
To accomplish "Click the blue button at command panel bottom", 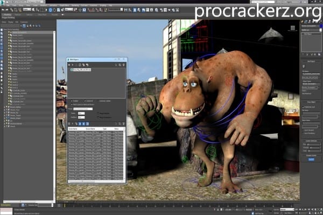I will [x=312, y=159].
